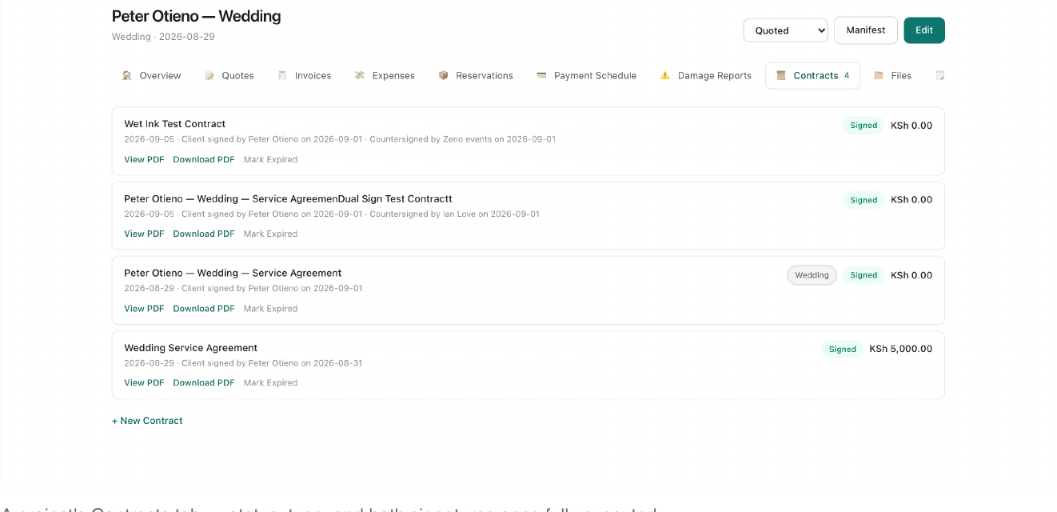The image size is (1057, 512).
Task: Click the Wedding · 2026-08-29 subtitle
Action: click(163, 37)
